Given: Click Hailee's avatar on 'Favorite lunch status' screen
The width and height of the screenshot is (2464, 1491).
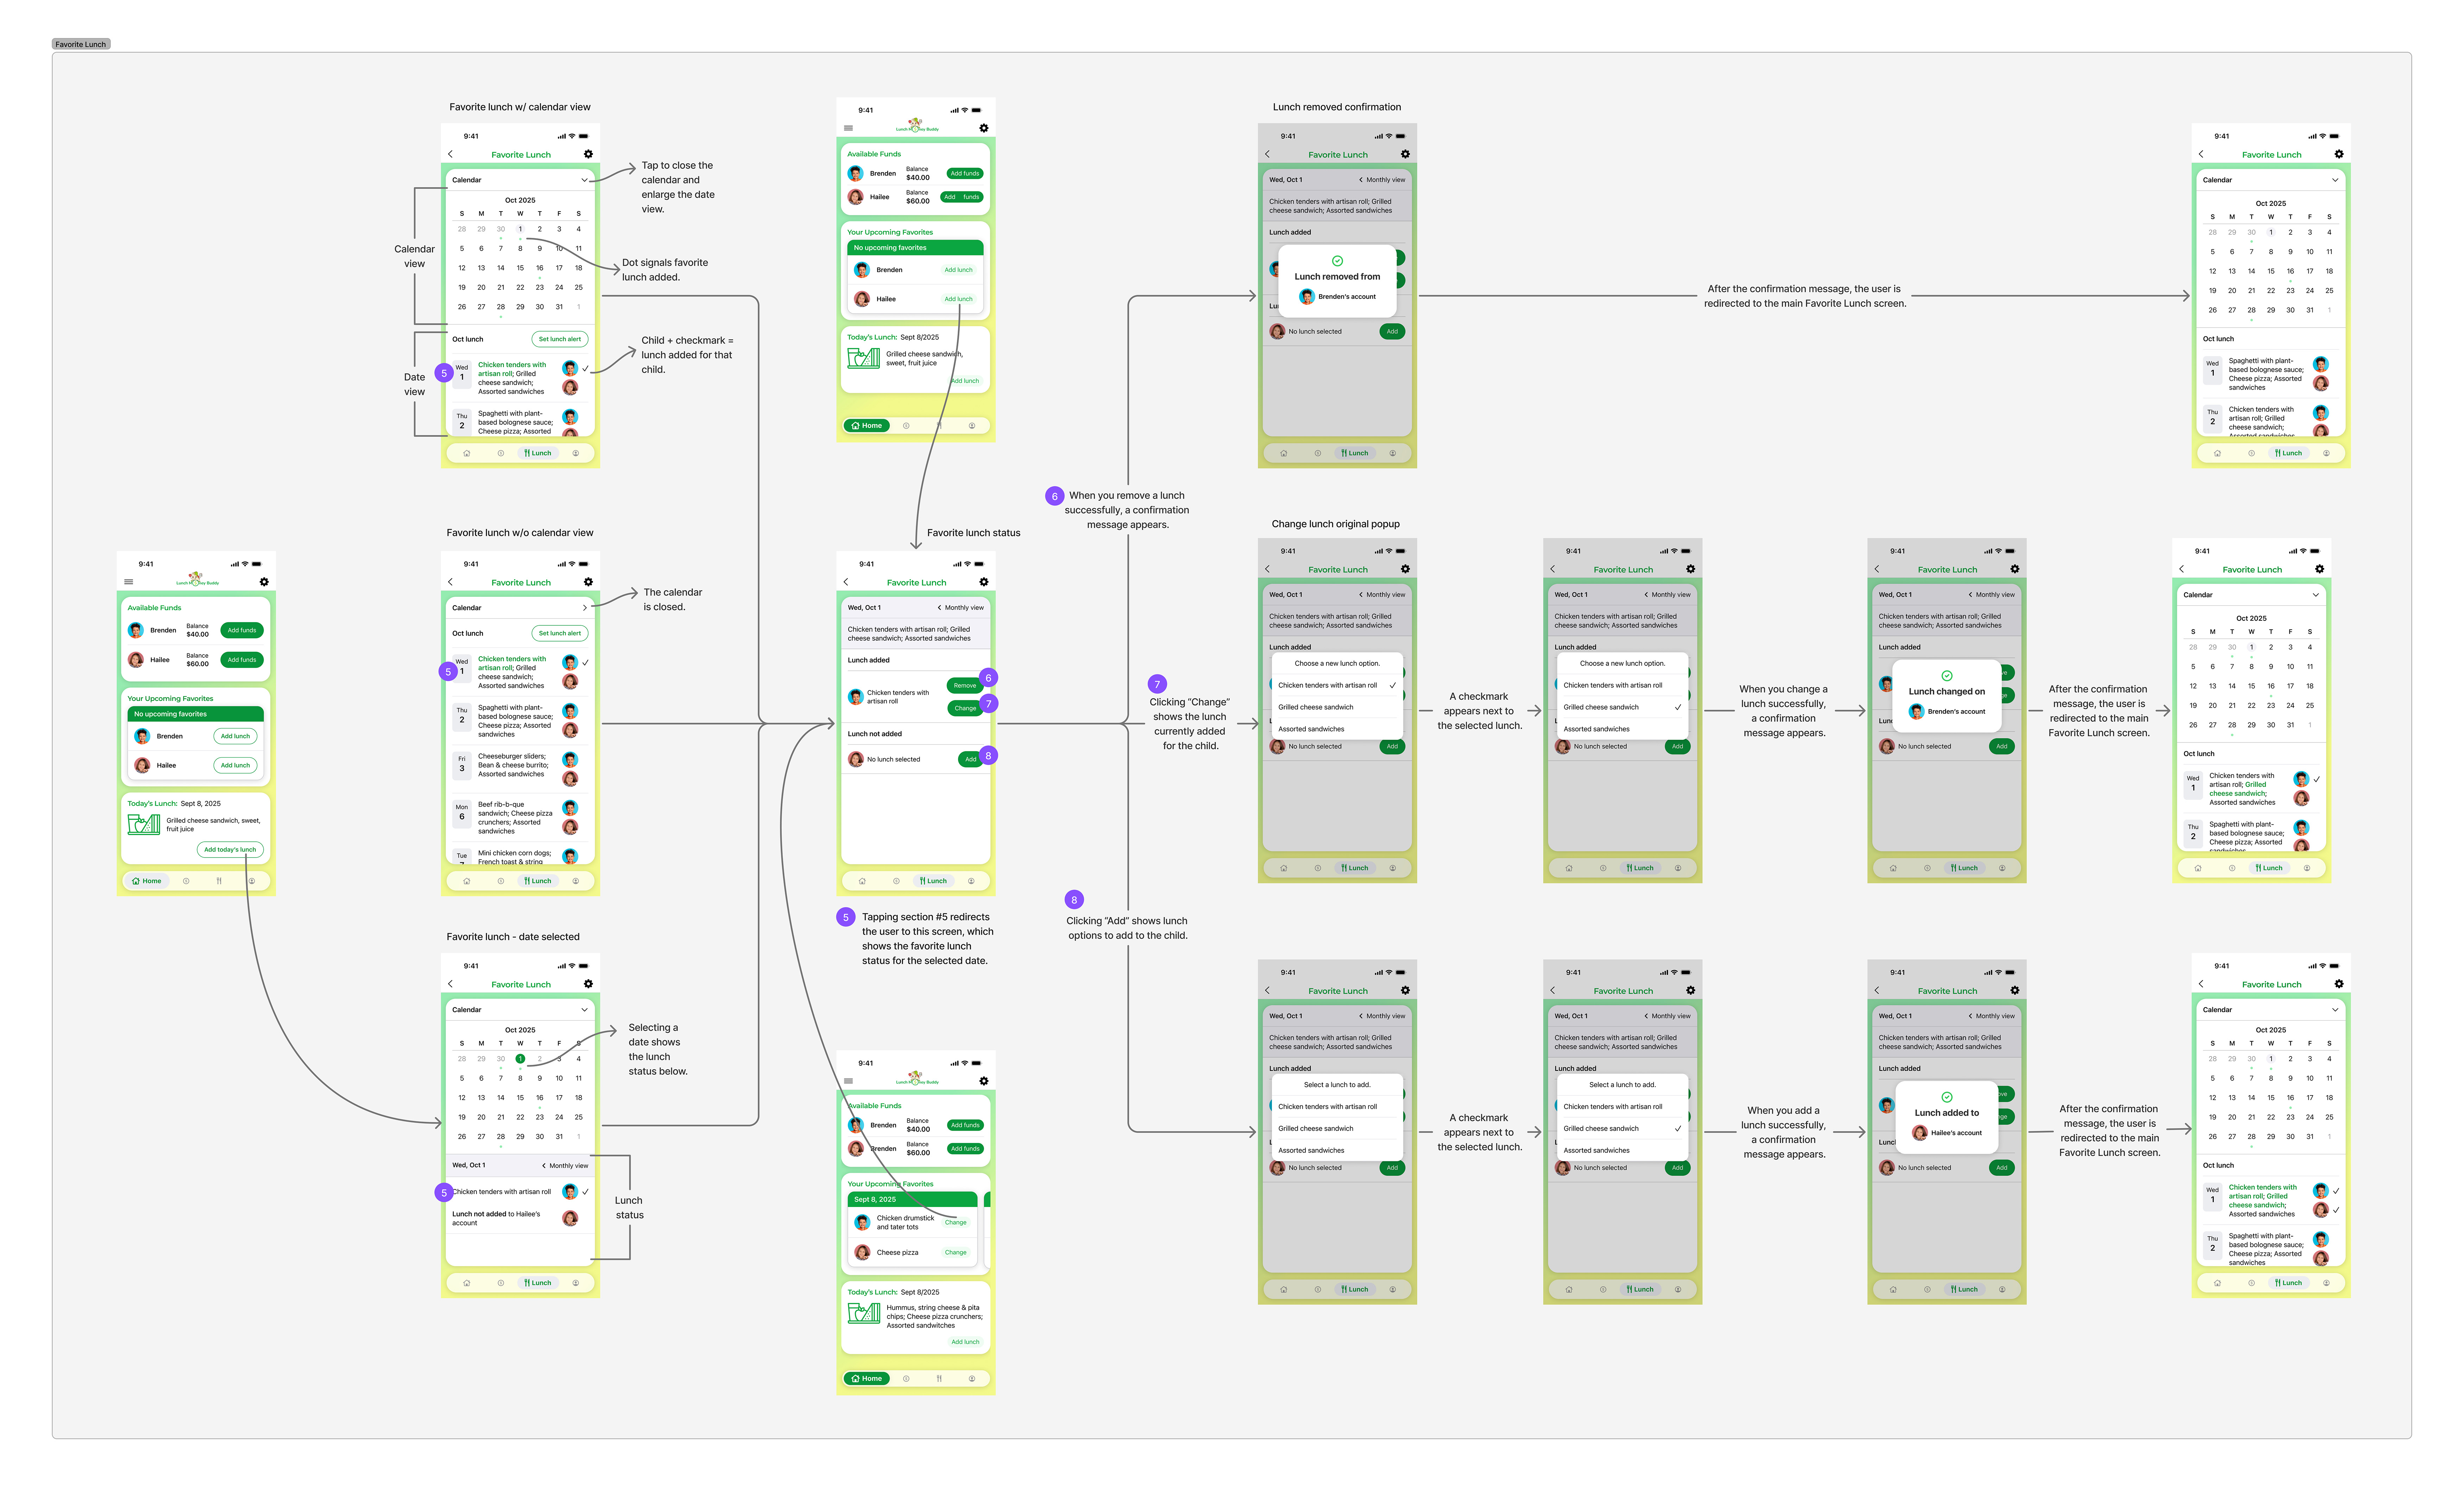Looking at the screenshot, I should 856,759.
